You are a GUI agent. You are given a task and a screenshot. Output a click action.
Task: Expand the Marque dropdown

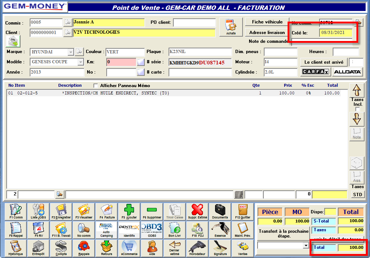click(71, 52)
